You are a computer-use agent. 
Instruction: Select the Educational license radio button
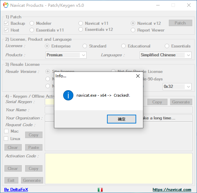[123, 46]
